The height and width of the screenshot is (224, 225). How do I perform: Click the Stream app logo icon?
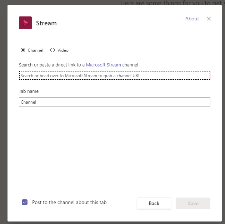(25, 23)
